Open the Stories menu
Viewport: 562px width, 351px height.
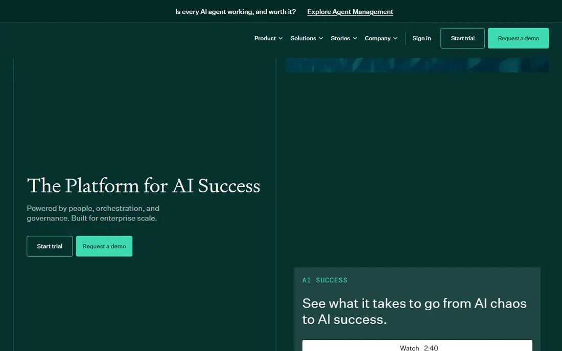(x=340, y=38)
